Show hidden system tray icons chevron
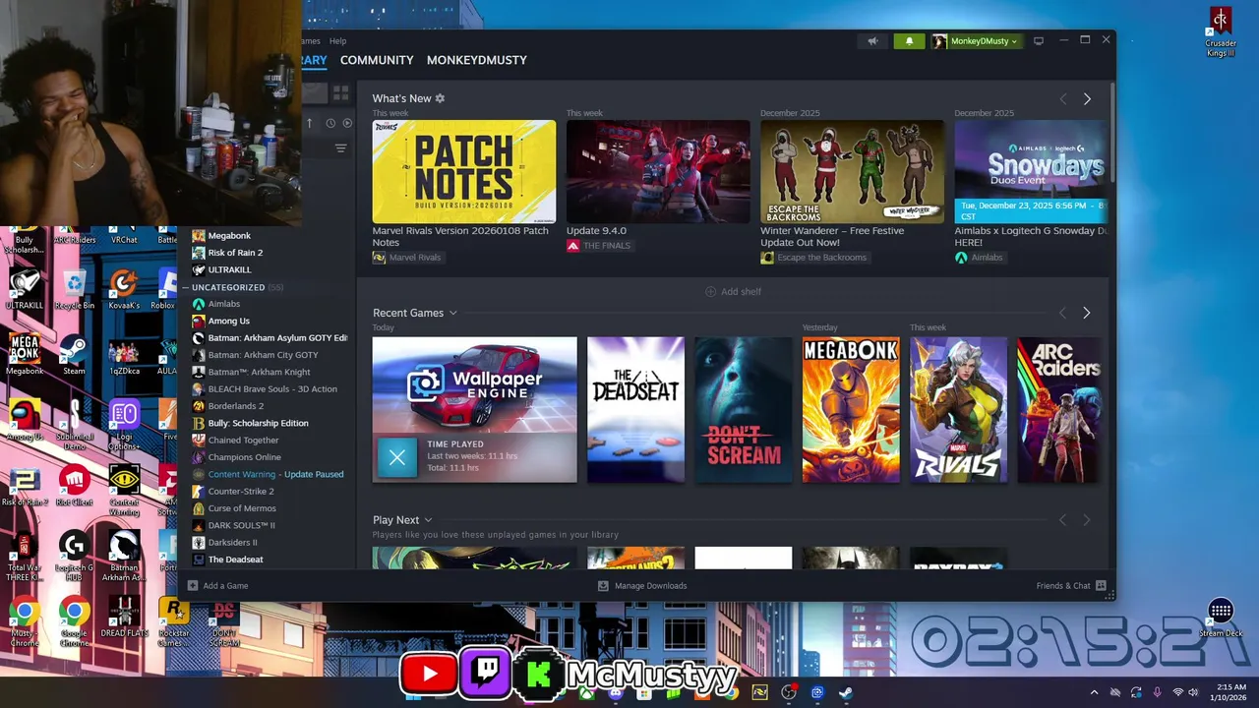 [1094, 693]
